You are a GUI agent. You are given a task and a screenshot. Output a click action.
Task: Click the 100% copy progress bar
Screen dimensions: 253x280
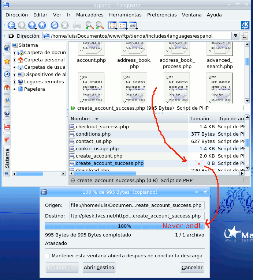(124, 226)
